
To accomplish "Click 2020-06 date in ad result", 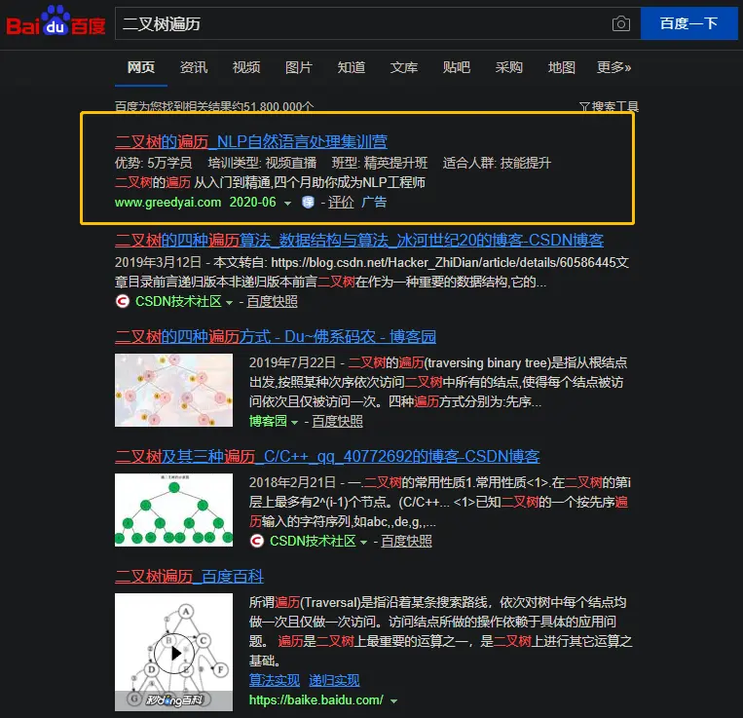I will 252,203.
